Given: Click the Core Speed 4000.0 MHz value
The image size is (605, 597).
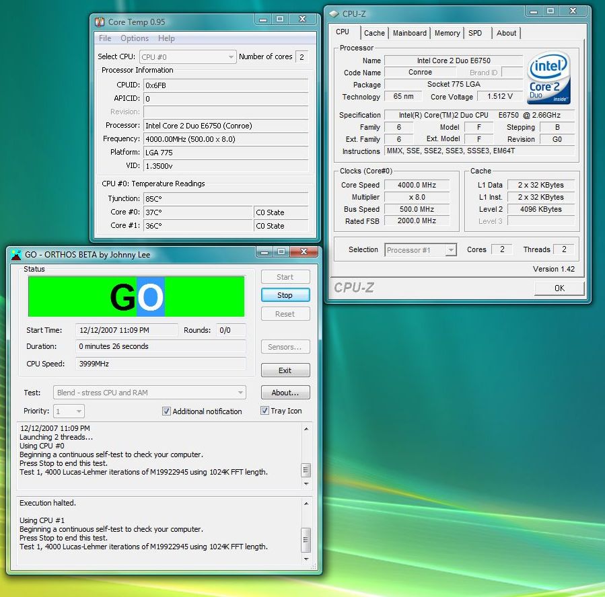Looking at the screenshot, I should (x=417, y=185).
